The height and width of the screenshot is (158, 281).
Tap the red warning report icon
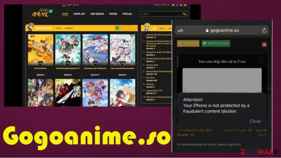point(264,44)
